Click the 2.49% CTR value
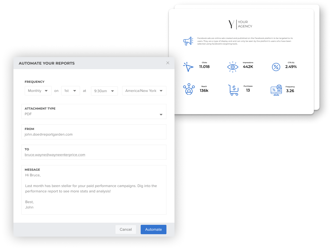Viewport: 331px width, 250px height. click(291, 67)
